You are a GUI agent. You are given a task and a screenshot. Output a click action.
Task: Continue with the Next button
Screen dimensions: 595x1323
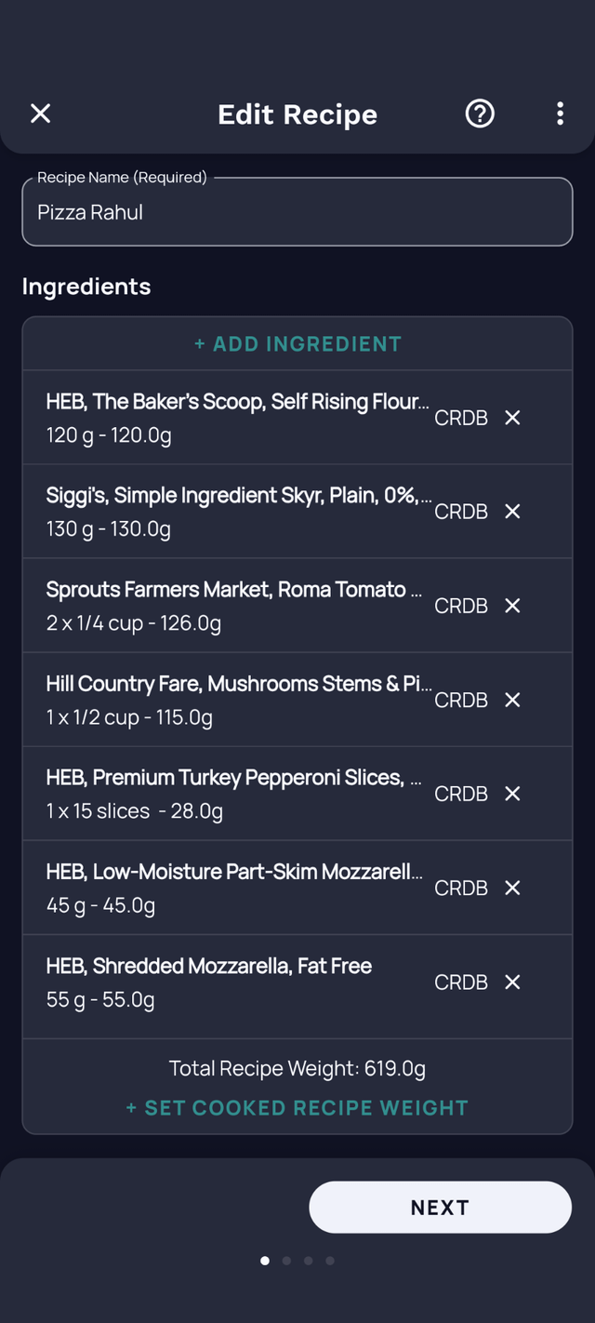coord(440,1208)
